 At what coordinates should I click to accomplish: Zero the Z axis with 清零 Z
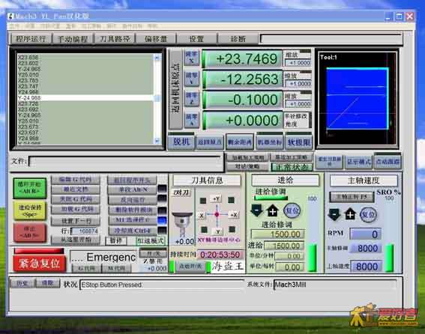(x=191, y=99)
